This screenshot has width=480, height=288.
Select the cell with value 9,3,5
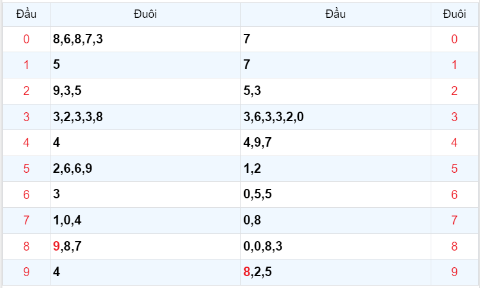67,91
